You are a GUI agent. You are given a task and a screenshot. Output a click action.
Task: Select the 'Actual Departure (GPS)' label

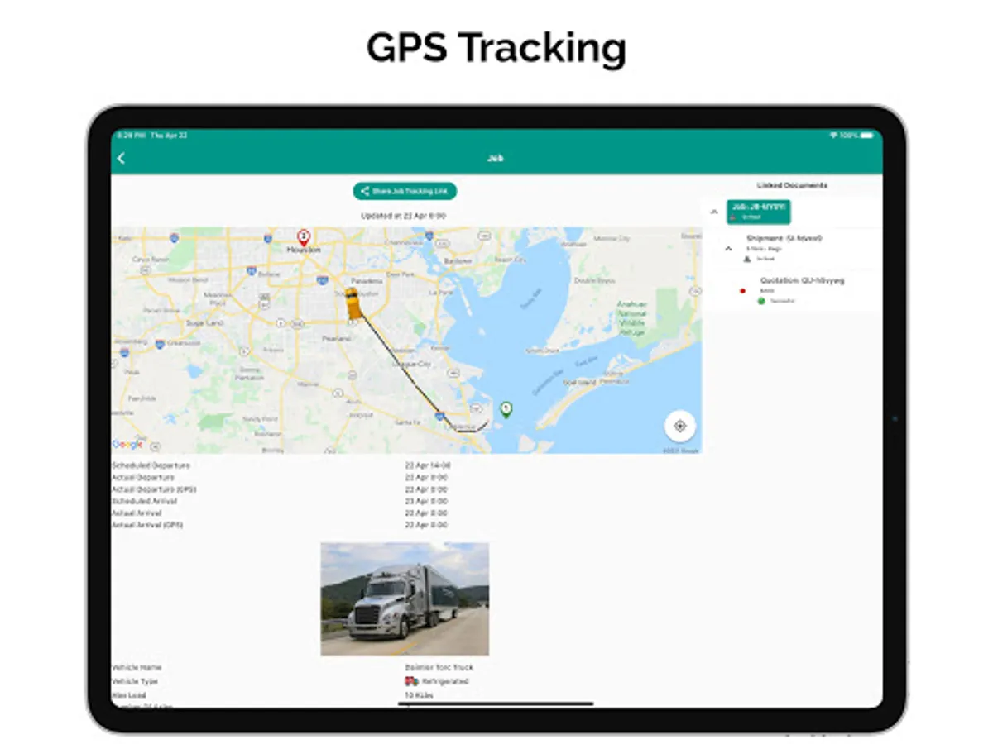[x=154, y=489]
